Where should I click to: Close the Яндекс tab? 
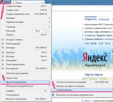pyautogui.click(x=42, y=3)
